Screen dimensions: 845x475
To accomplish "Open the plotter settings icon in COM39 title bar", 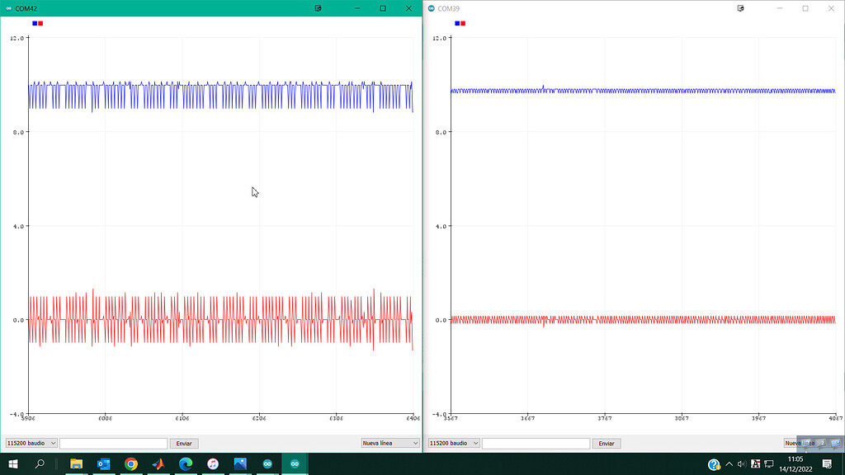I will (740, 8).
